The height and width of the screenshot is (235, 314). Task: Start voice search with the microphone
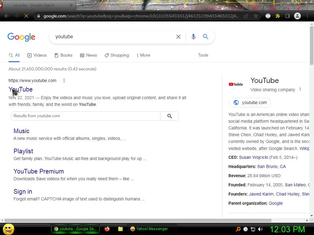click(x=193, y=37)
